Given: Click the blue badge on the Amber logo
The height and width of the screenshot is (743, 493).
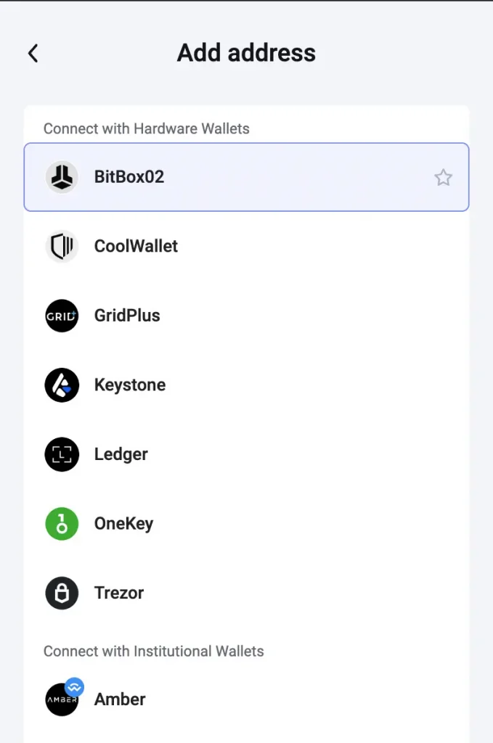Looking at the screenshot, I should pyautogui.click(x=74, y=686).
